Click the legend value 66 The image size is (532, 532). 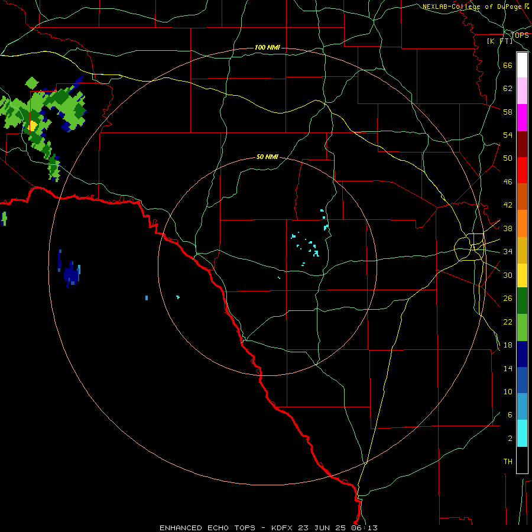coord(508,65)
